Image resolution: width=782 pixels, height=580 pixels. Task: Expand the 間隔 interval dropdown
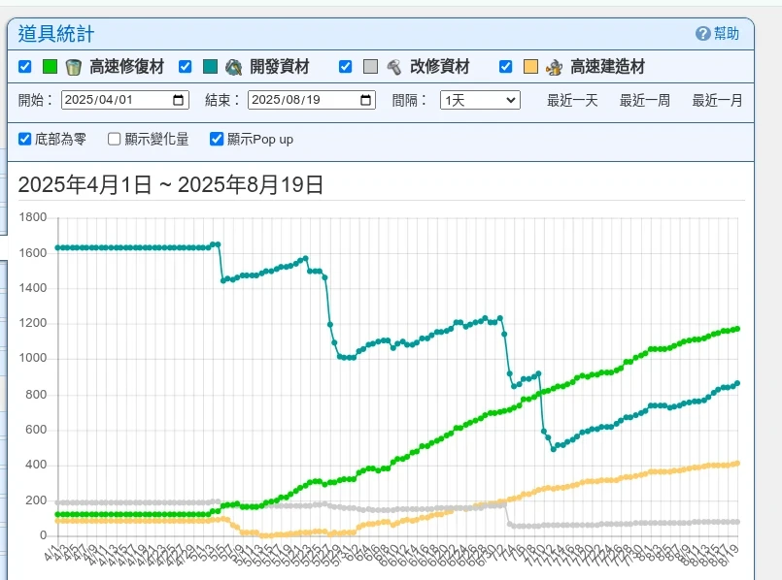point(480,100)
